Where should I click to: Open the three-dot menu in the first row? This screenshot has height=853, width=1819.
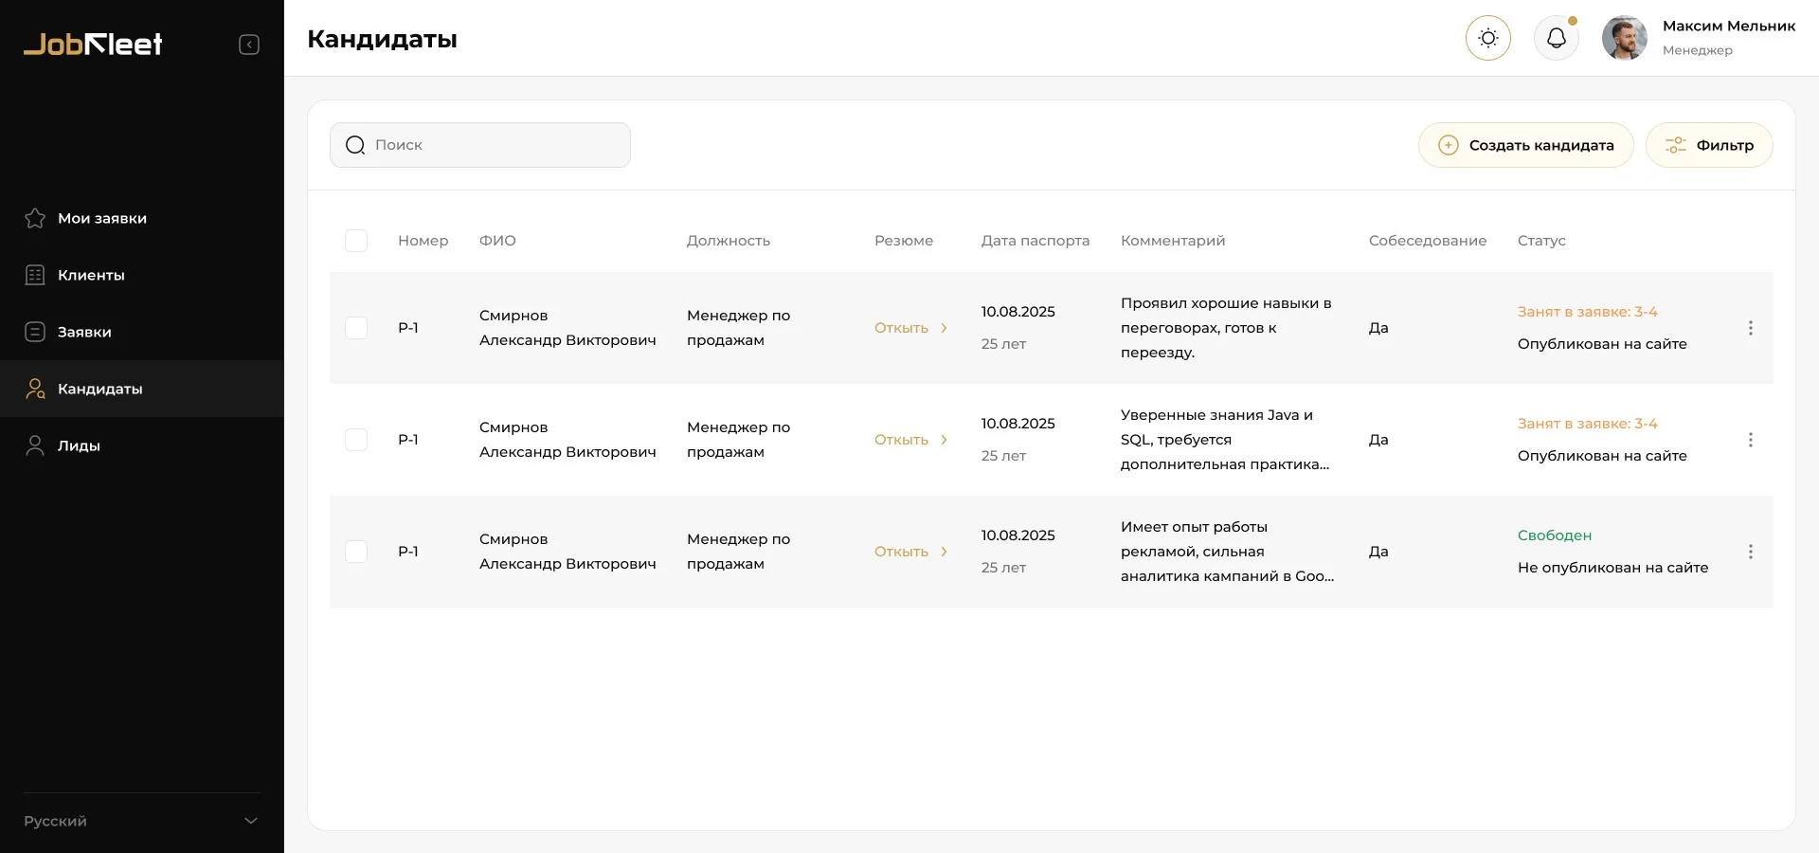coord(1750,328)
